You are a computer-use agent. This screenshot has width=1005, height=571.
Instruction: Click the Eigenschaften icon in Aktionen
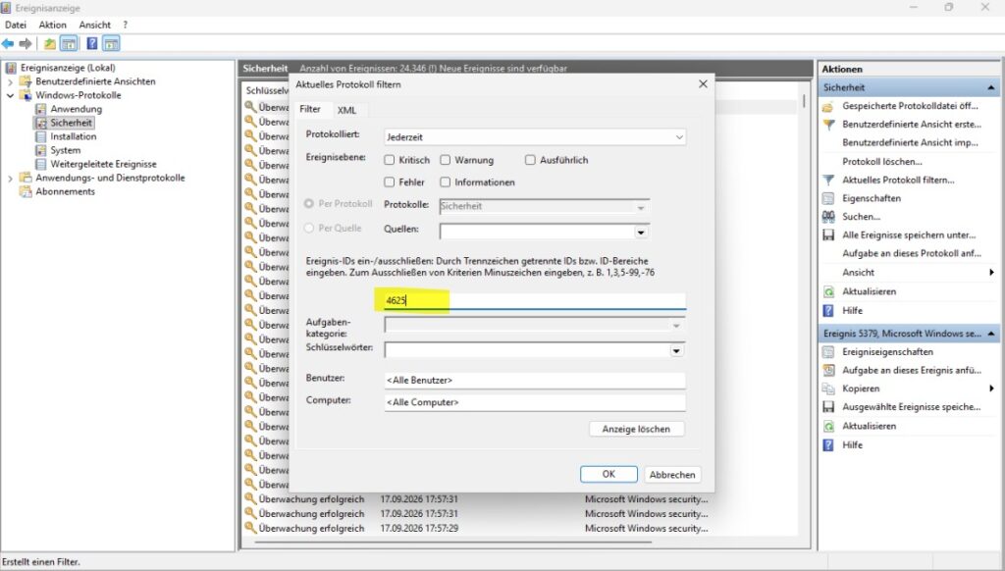coord(828,198)
